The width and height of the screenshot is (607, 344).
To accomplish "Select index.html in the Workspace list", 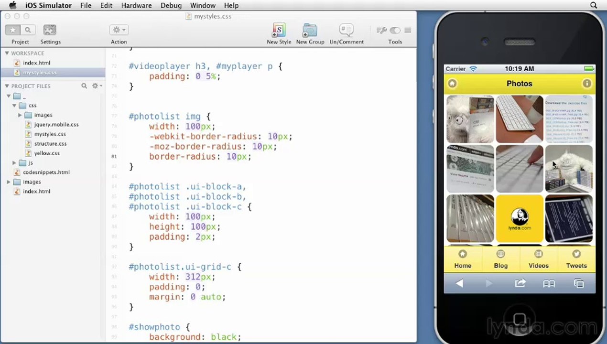I will pos(36,63).
